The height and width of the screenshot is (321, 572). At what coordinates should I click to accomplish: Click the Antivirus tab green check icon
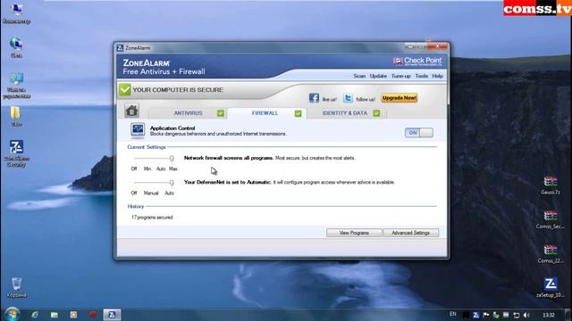tap(221, 113)
